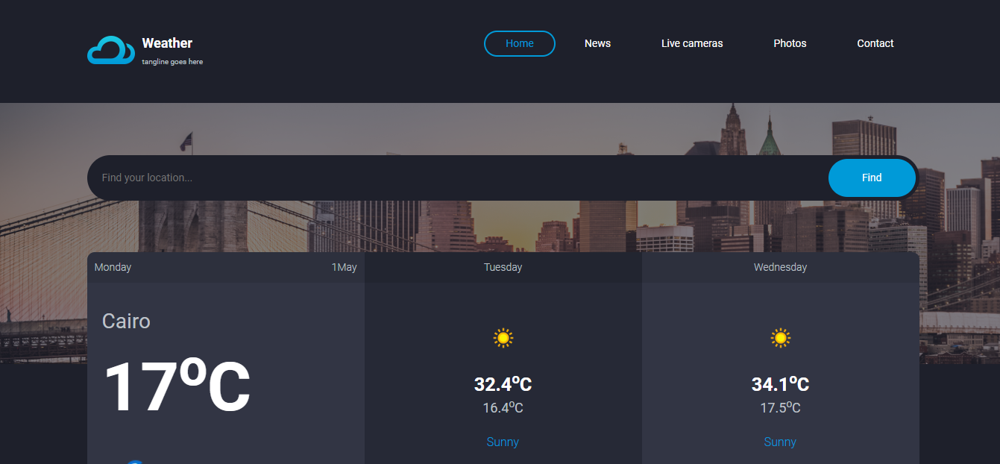Viewport: 1000px width, 464px height.
Task: Select Photos in the top menu
Action: point(790,43)
